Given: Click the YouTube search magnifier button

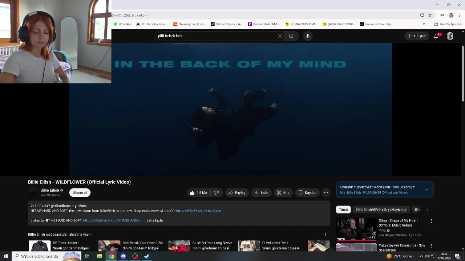Looking at the screenshot, I should 291,36.
